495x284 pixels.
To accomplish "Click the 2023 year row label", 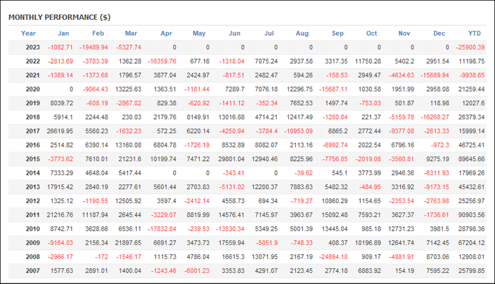I will coord(33,47).
